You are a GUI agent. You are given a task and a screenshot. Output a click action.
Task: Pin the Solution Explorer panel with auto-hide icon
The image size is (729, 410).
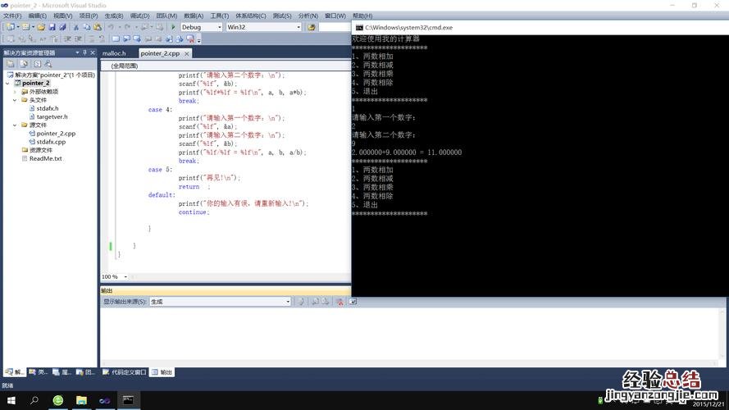(86, 52)
